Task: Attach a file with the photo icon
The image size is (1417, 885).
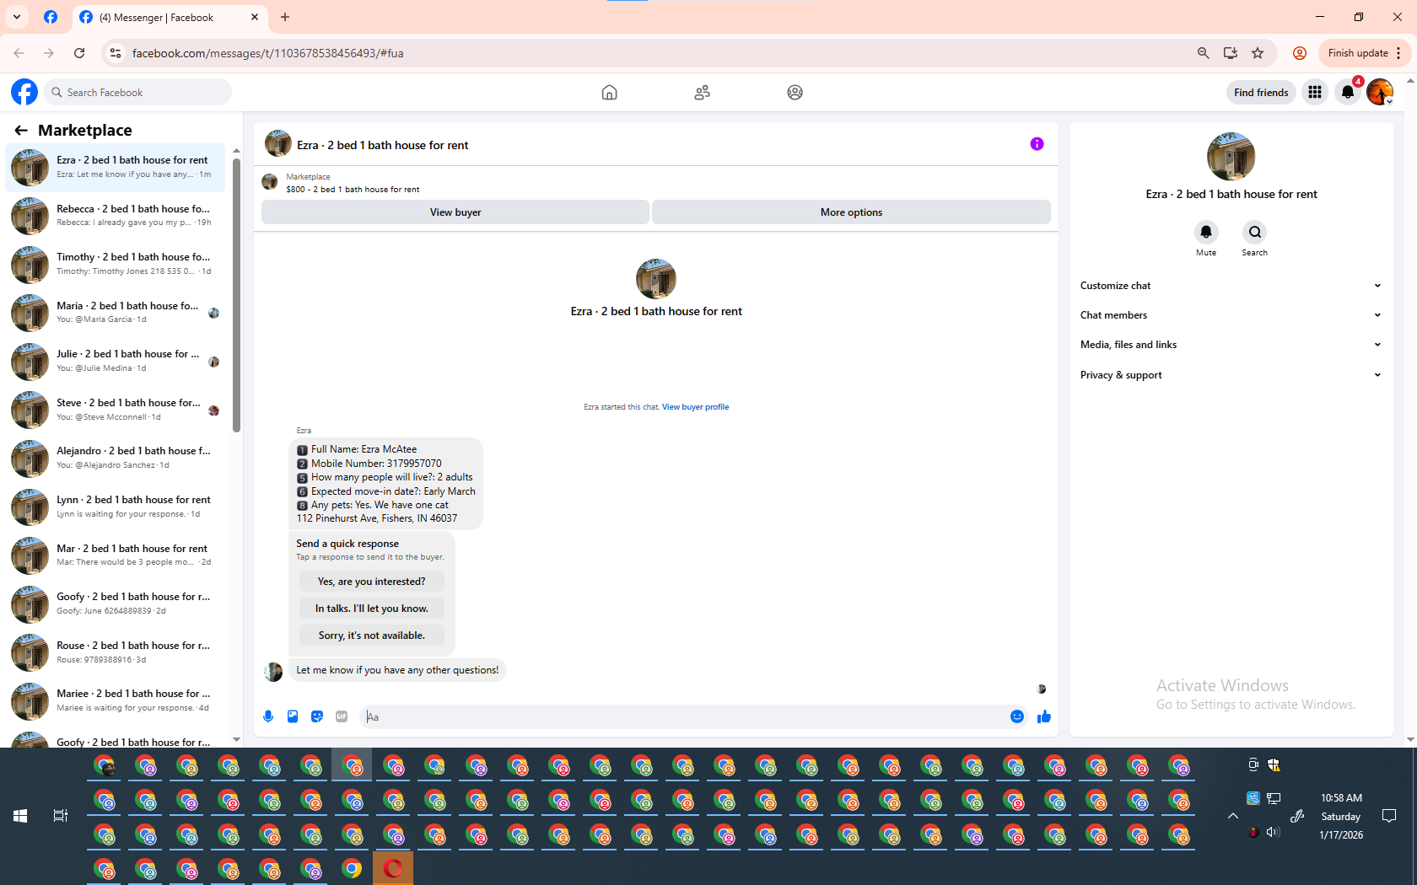Action: (x=293, y=716)
